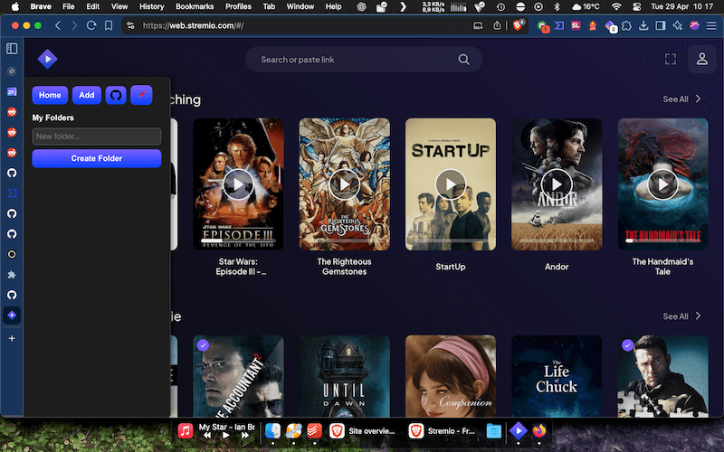Toggle the sidebar icon in Brave toolbar
Image resolution: width=724 pixels, height=452 pixels.
tap(661, 25)
